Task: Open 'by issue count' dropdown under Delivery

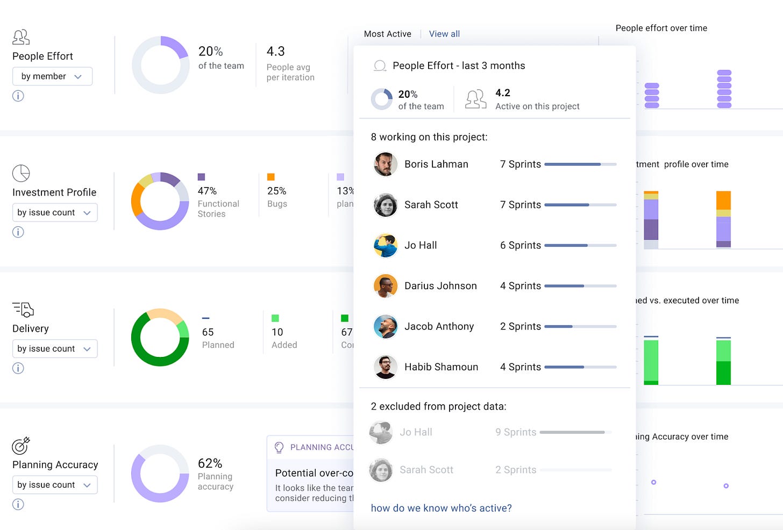Action: (x=54, y=348)
